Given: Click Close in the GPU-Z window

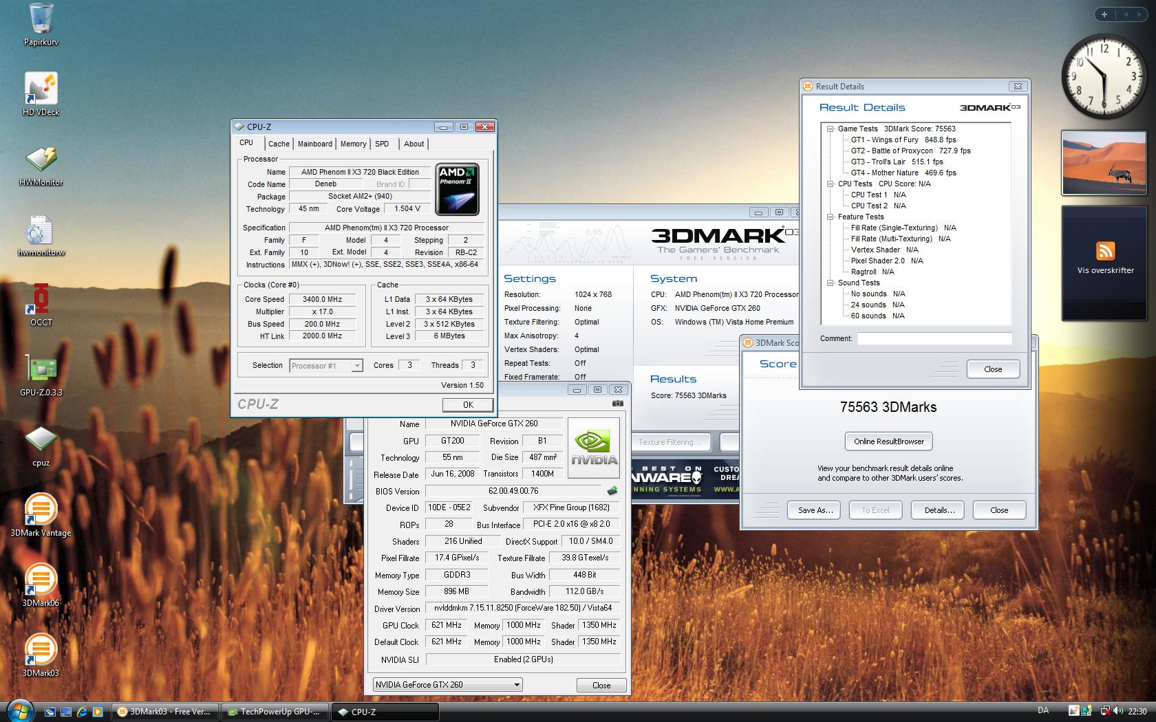Looking at the screenshot, I should pos(601,686).
